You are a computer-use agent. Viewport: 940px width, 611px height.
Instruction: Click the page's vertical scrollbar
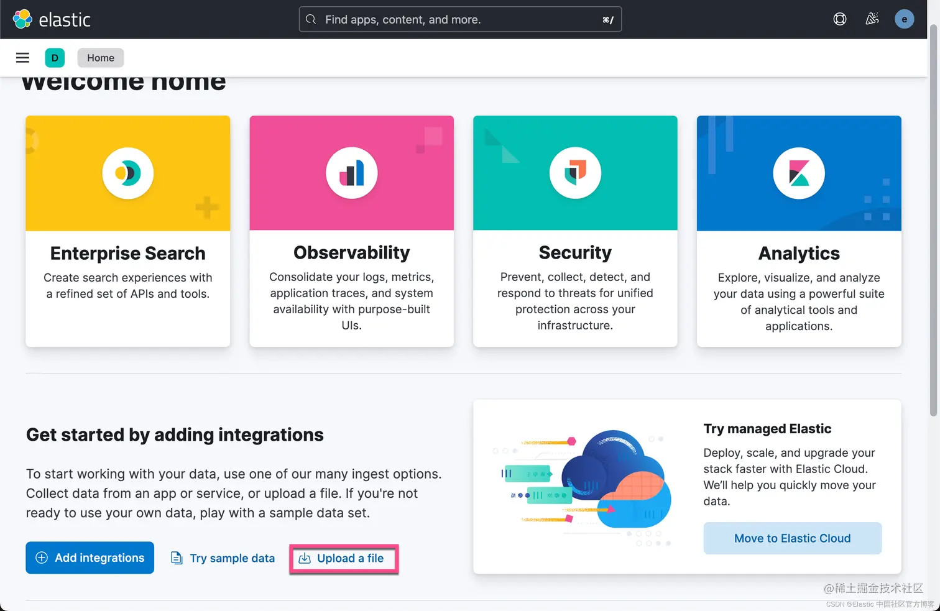[x=933, y=221]
